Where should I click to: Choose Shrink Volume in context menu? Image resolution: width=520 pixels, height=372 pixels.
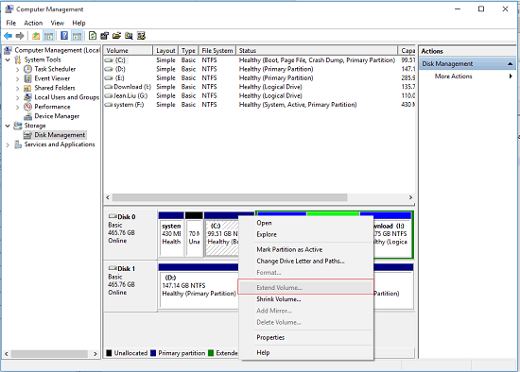pyautogui.click(x=306, y=299)
